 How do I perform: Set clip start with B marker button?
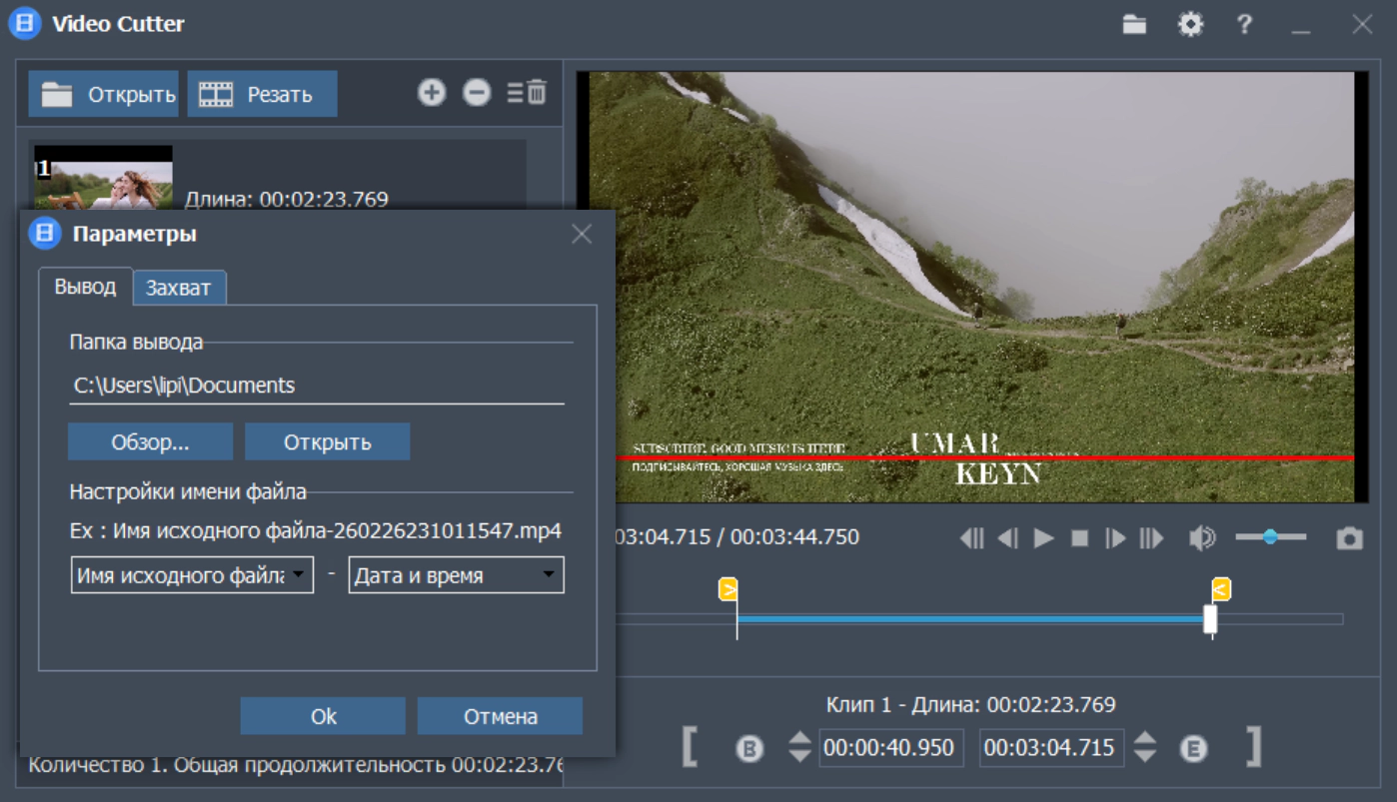(x=749, y=748)
